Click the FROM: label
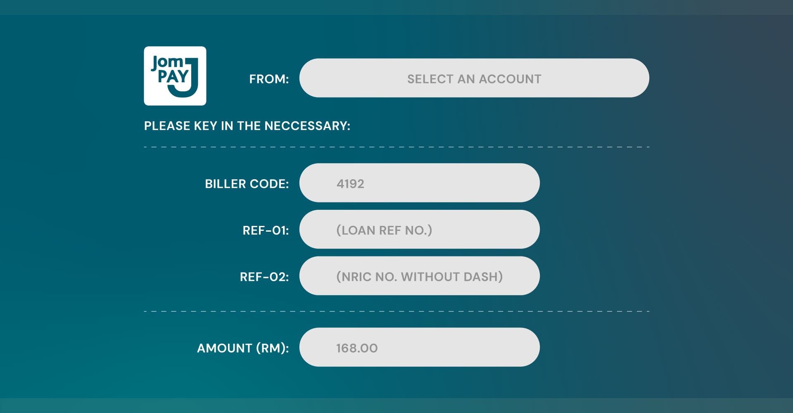This screenshot has height=413, width=793. point(269,79)
